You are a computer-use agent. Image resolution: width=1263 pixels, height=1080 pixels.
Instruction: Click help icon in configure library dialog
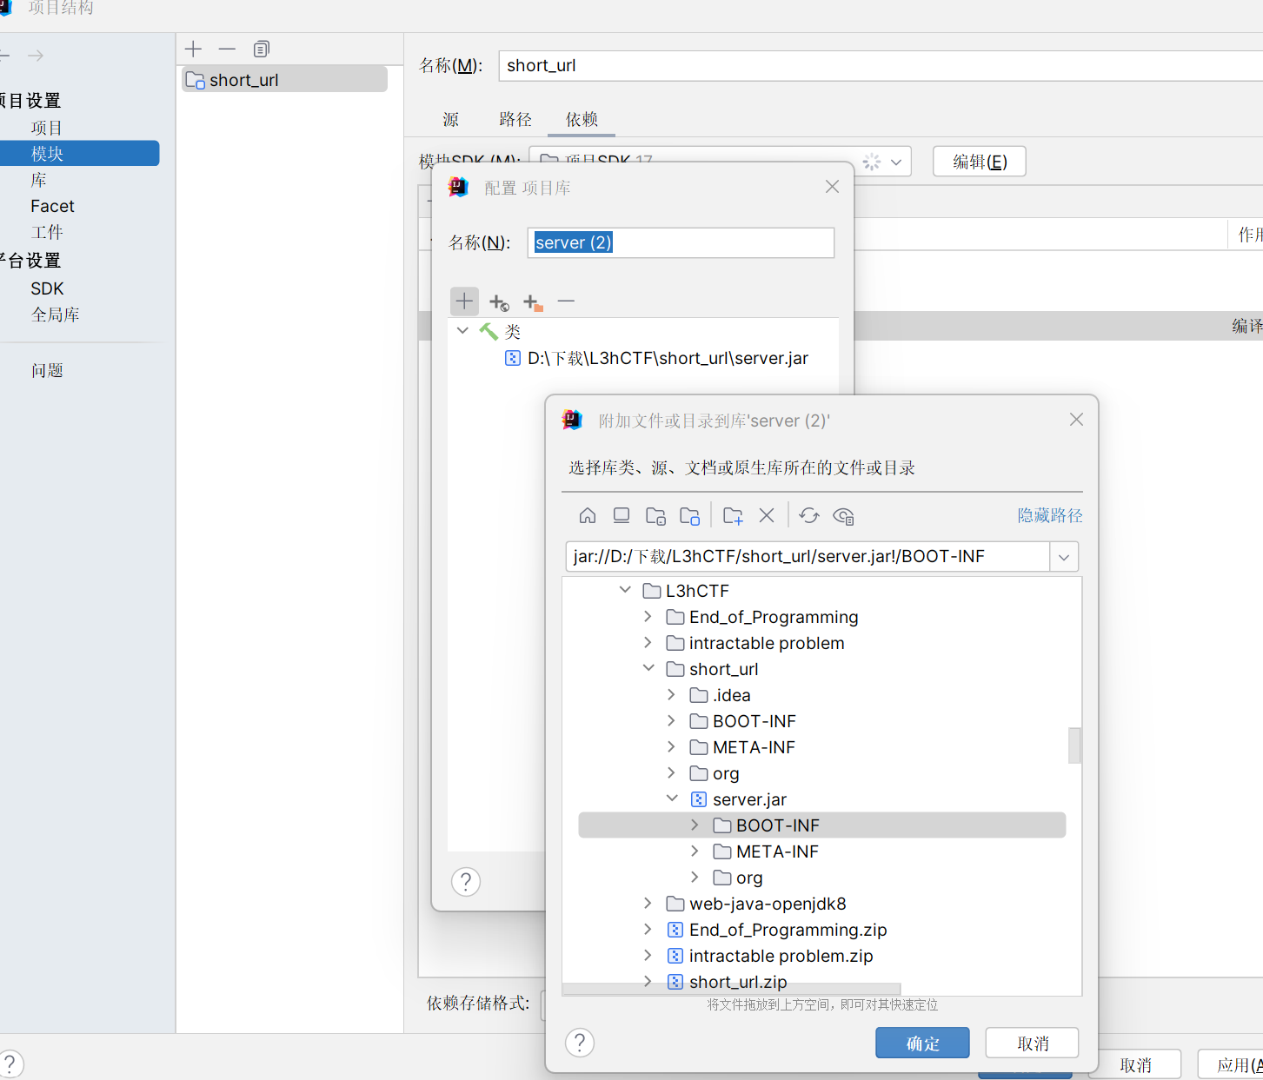(x=466, y=882)
